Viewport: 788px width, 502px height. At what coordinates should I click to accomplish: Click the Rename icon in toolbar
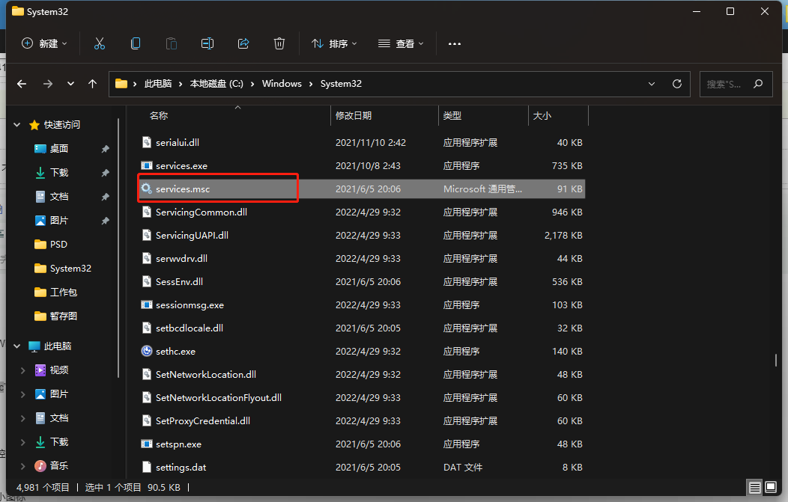tap(207, 43)
